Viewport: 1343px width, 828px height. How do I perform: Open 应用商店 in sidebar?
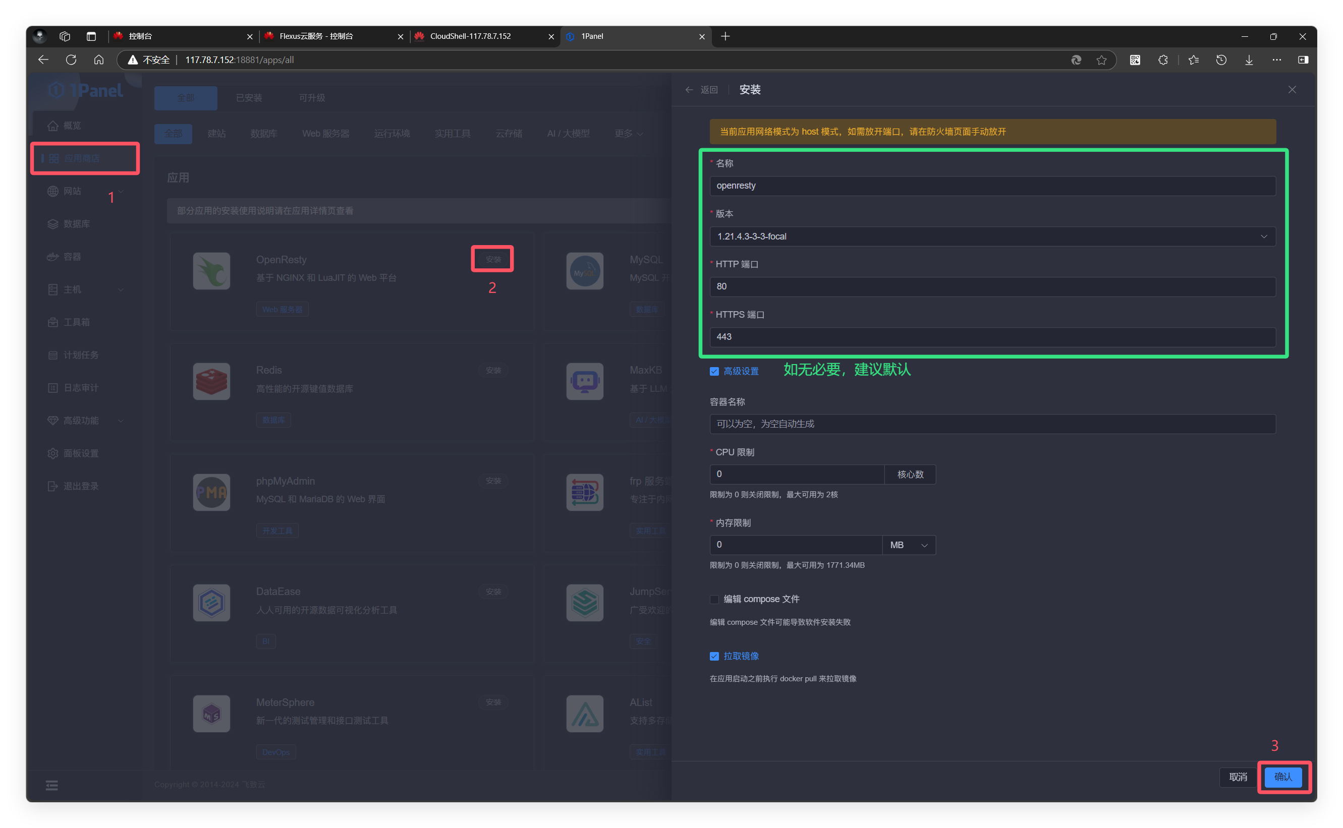click(84, 158)
